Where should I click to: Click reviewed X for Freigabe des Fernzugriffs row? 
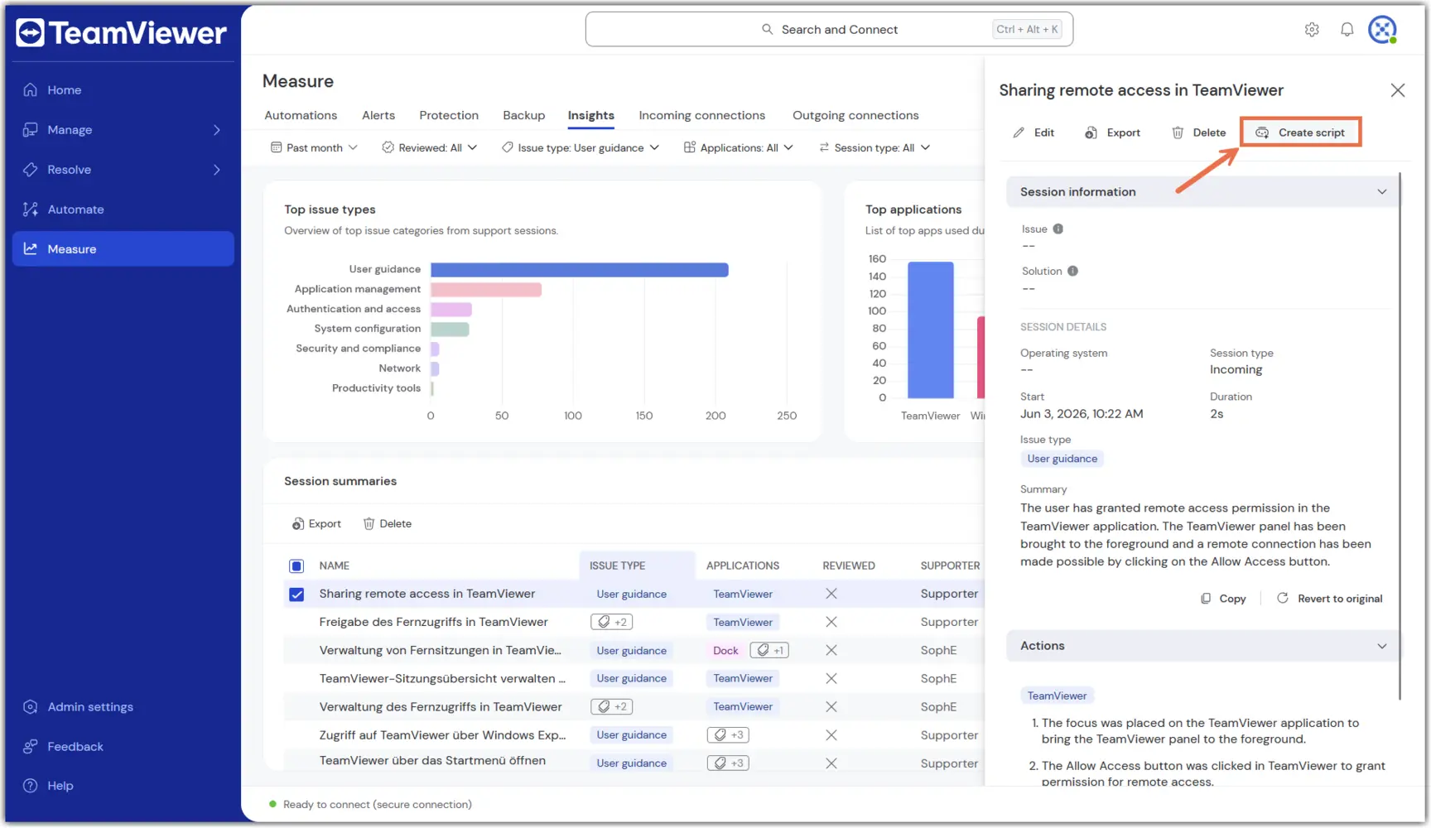831,622
